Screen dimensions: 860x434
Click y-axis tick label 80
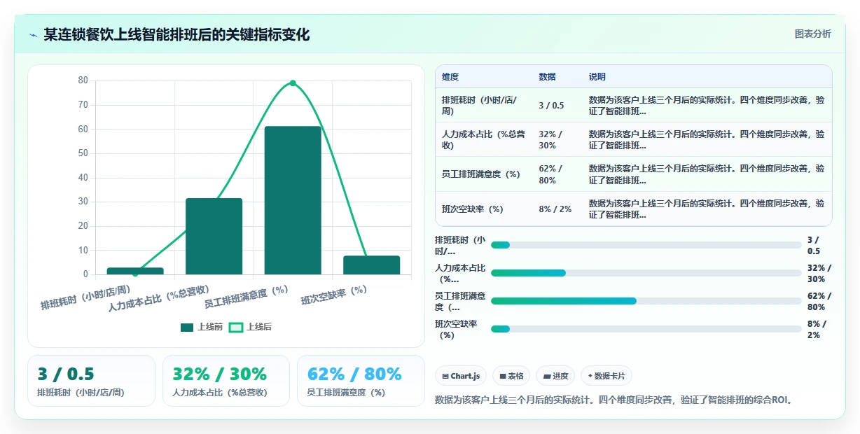83,80
